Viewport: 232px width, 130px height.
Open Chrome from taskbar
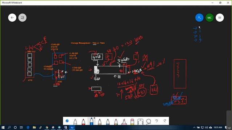[x=47, y=127]
